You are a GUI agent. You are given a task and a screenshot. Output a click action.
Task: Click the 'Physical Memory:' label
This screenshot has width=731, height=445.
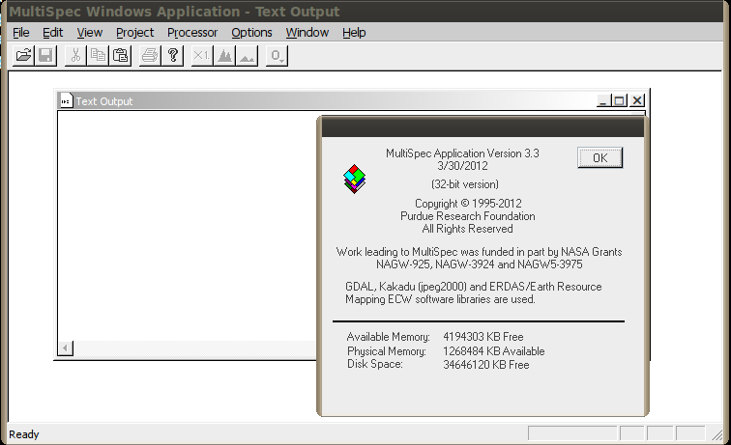coord(387,351)
